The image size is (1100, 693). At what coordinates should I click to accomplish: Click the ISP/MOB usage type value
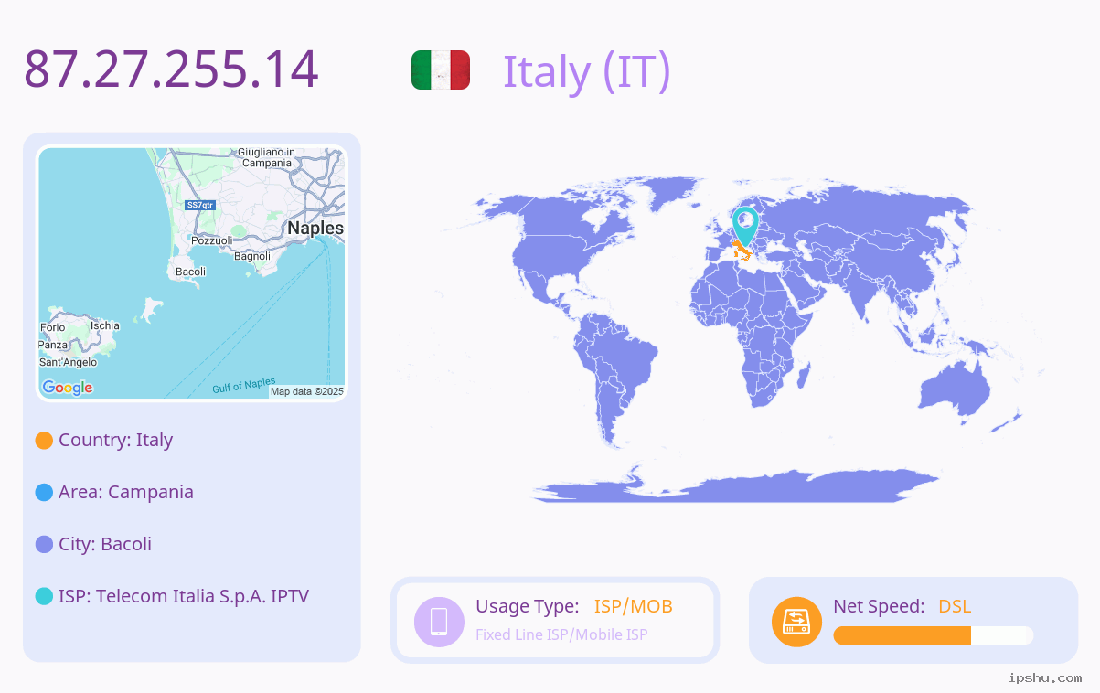pos(634,606)
